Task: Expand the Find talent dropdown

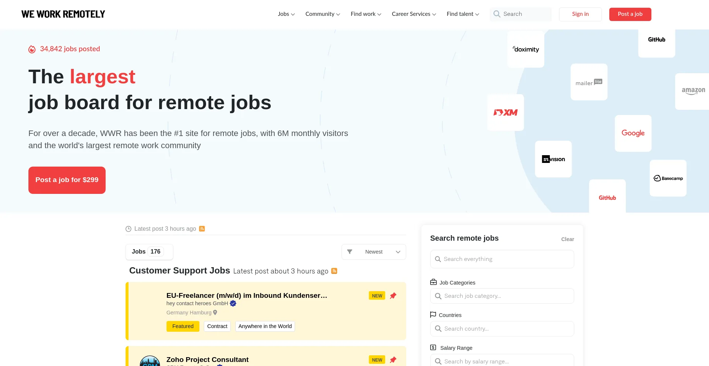Action: tap(462, 14)
